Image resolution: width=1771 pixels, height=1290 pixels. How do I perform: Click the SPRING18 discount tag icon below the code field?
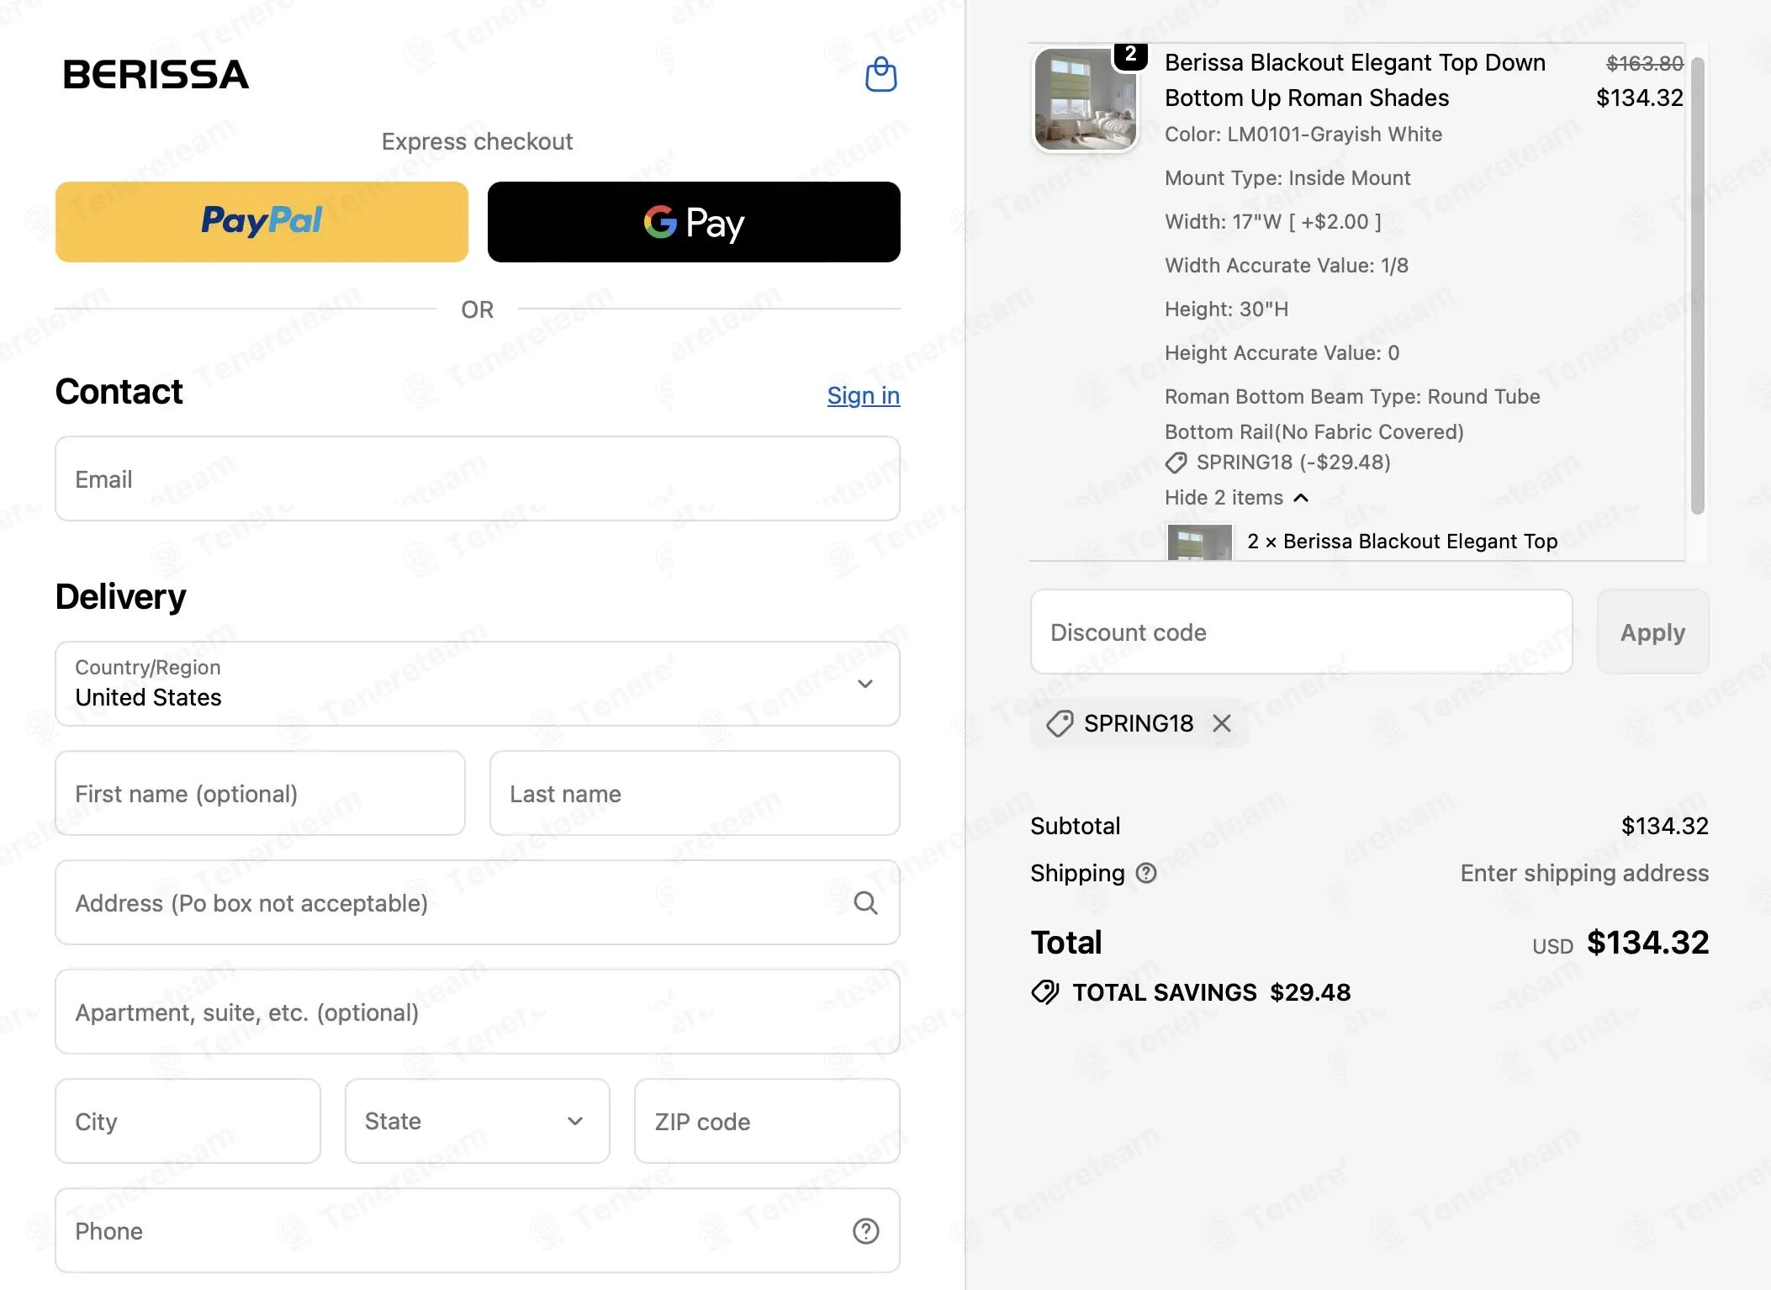(1060, 723)
